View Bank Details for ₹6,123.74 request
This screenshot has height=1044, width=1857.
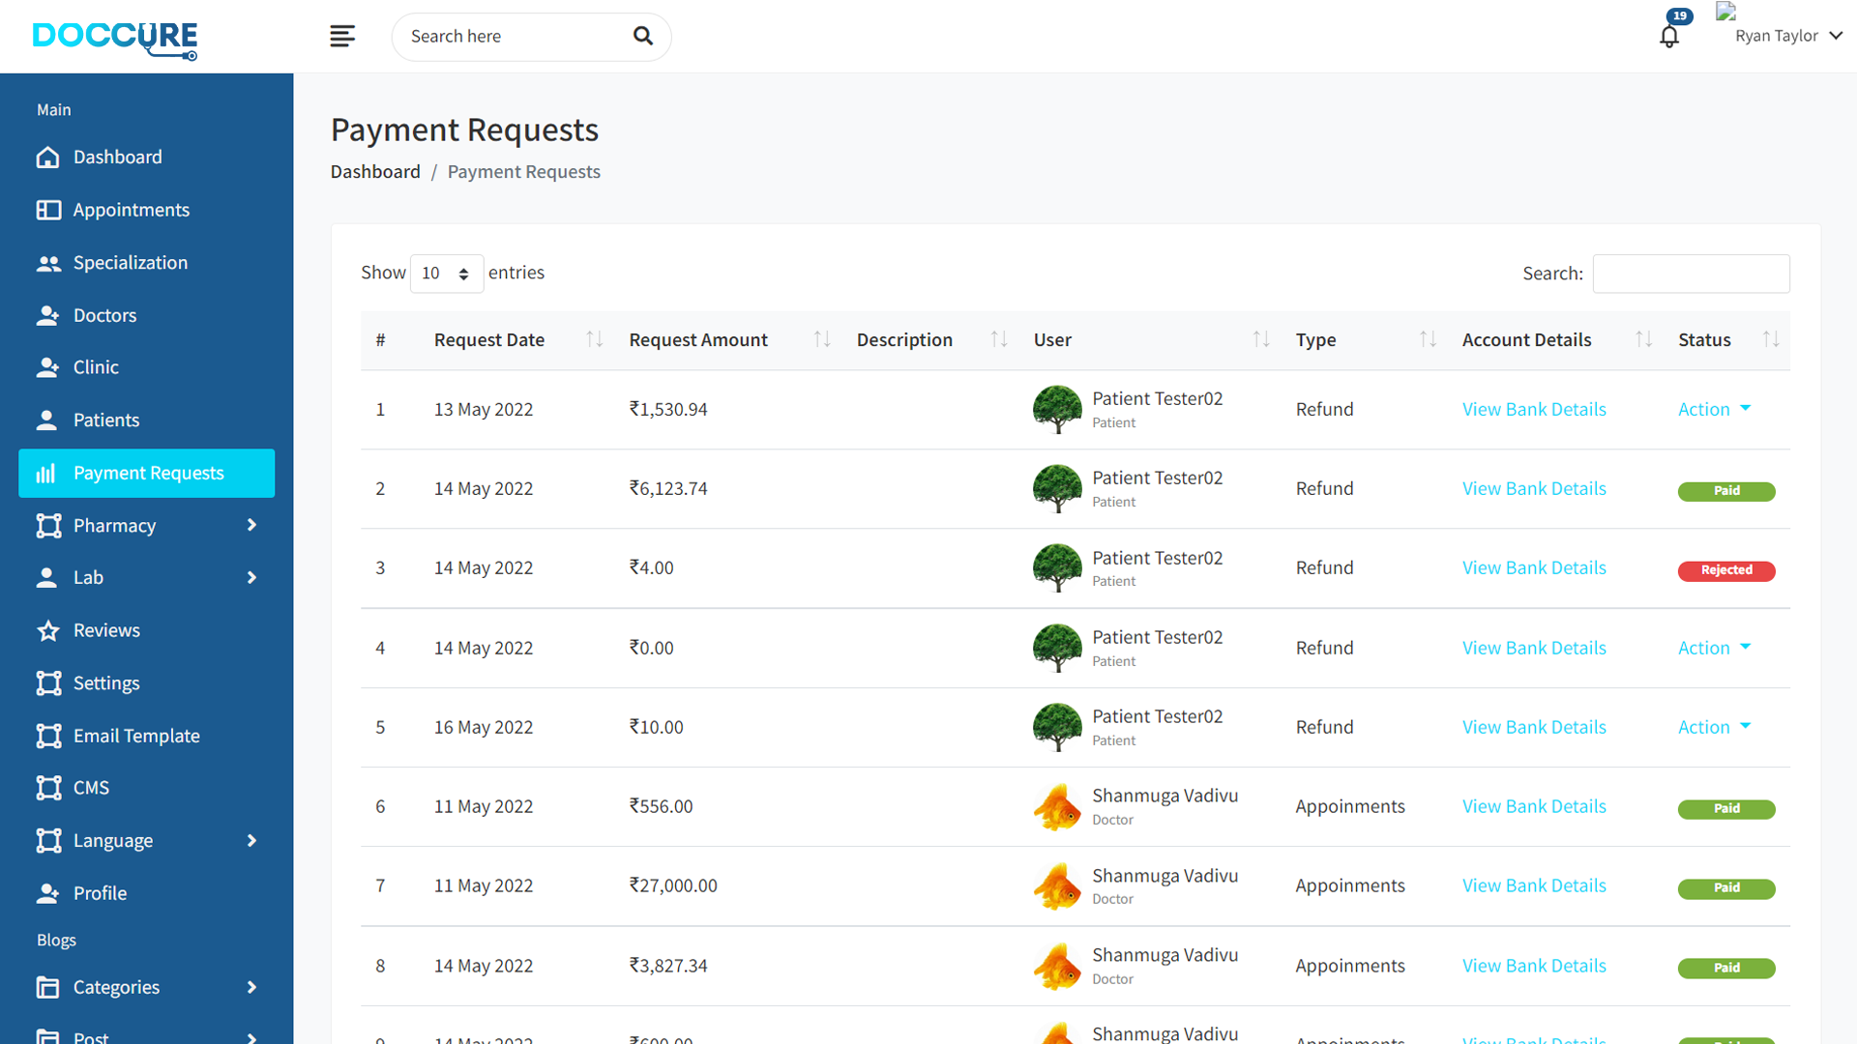[x=1534, y=489]
